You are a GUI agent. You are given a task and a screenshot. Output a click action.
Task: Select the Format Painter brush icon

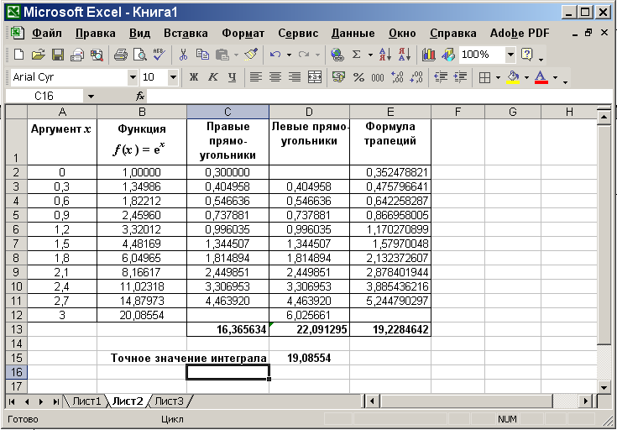251,55
